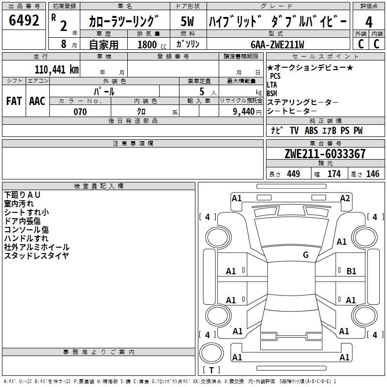This screenshot has height=387, width=387.
Task: Click ナビ in genuine equipment
Action: click(x=277, y=130)
